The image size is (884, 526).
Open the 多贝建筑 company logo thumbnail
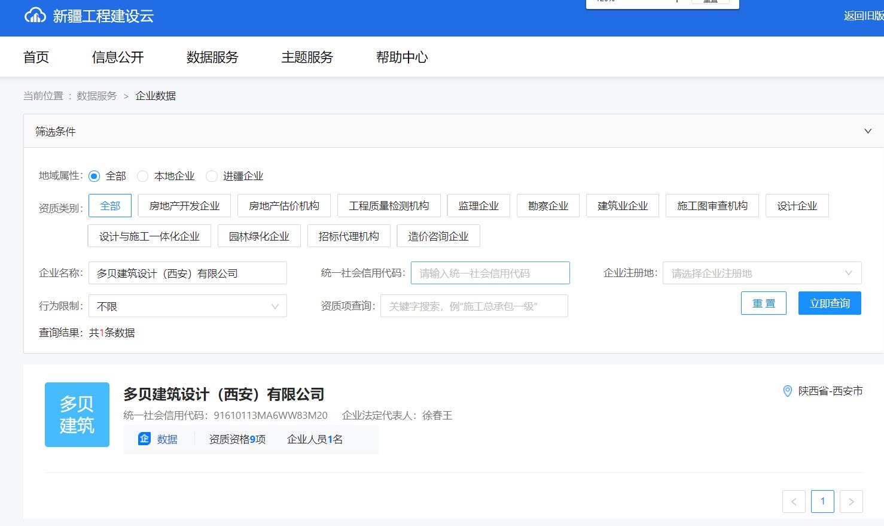pos(77,415)
